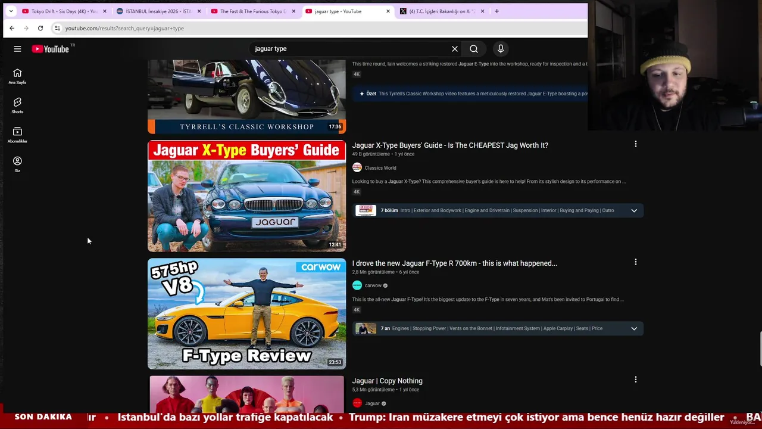762x429 pixels.
Task: Open more options for F-Type R 700km video
Action: pyautogui.click(x=636, y=262)
